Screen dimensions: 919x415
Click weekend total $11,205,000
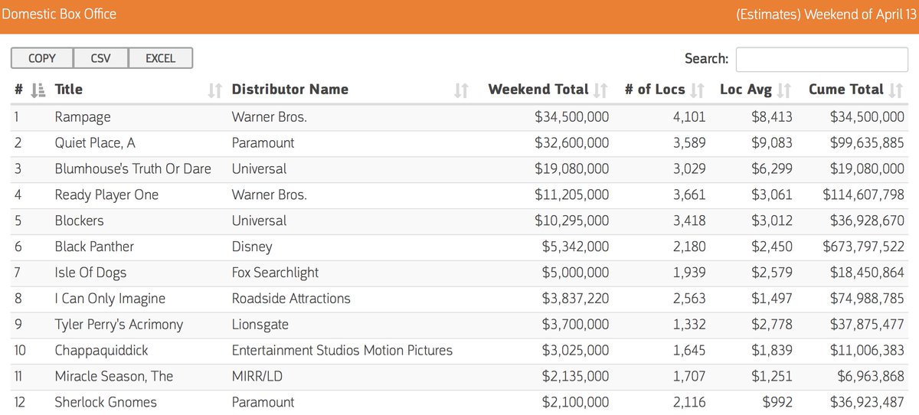pos(572,194)
